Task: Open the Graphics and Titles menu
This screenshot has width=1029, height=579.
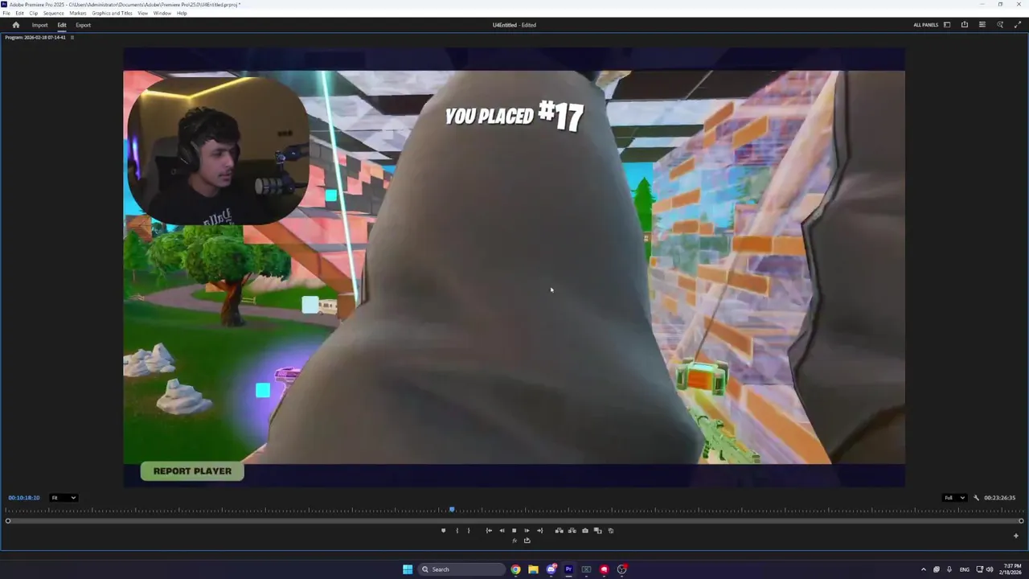Action: pos(112,13)
